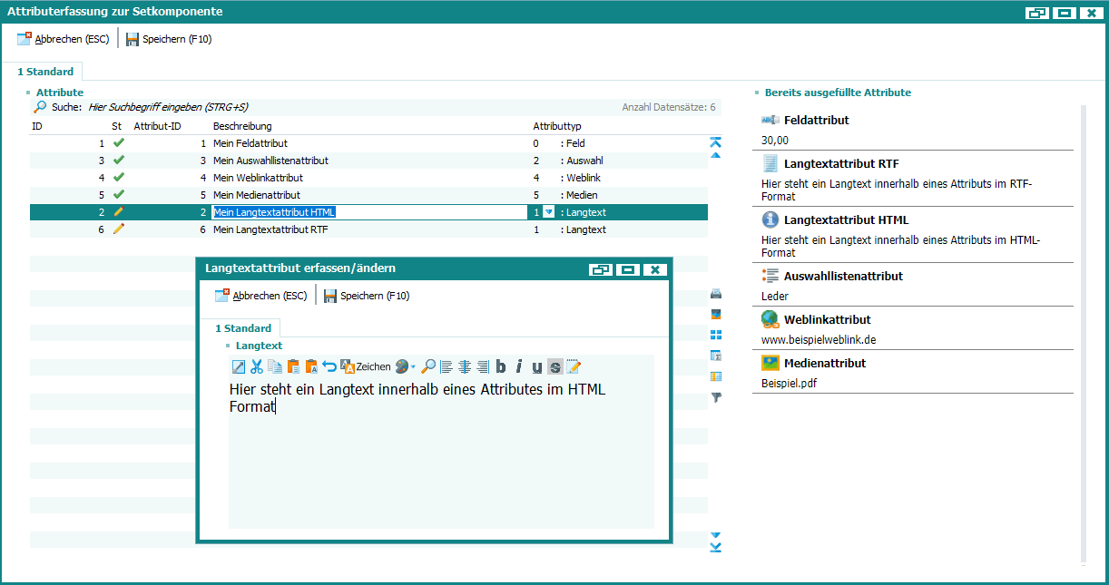Toggle strikethrough formatting in Langtext editor
1109x585 pixels.
click(x=554, y=367)
